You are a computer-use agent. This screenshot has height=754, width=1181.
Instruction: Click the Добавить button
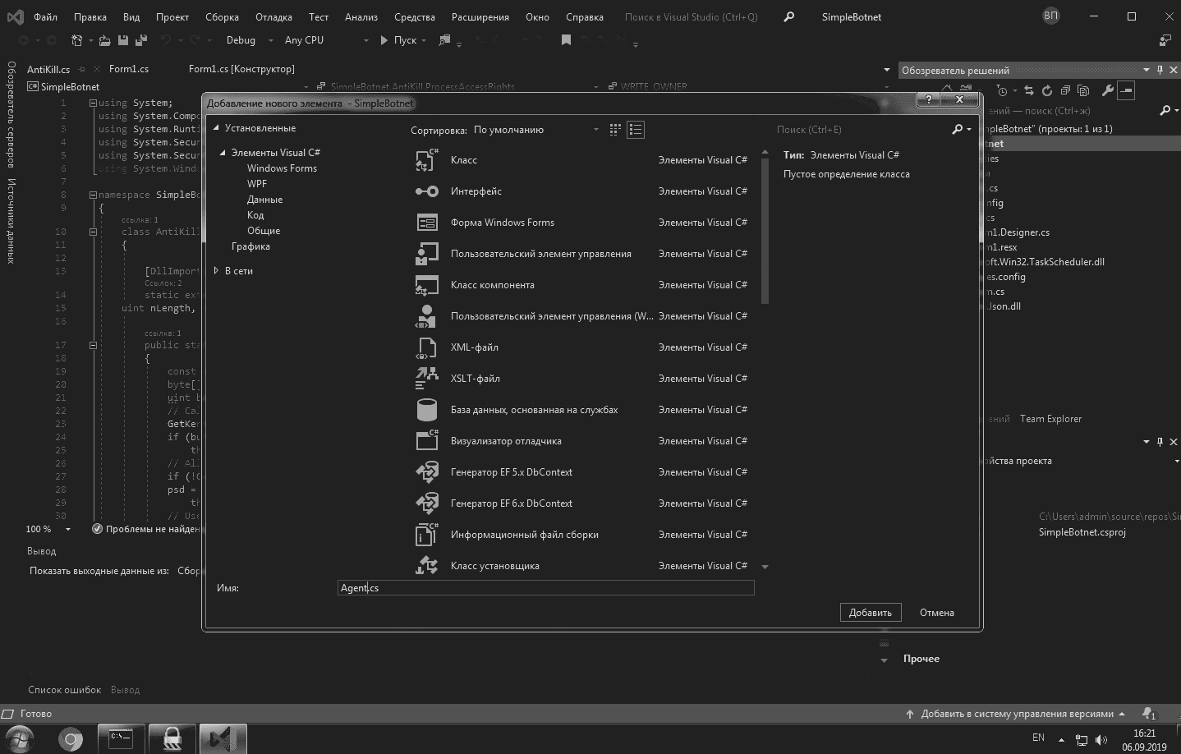click(871, 613)
